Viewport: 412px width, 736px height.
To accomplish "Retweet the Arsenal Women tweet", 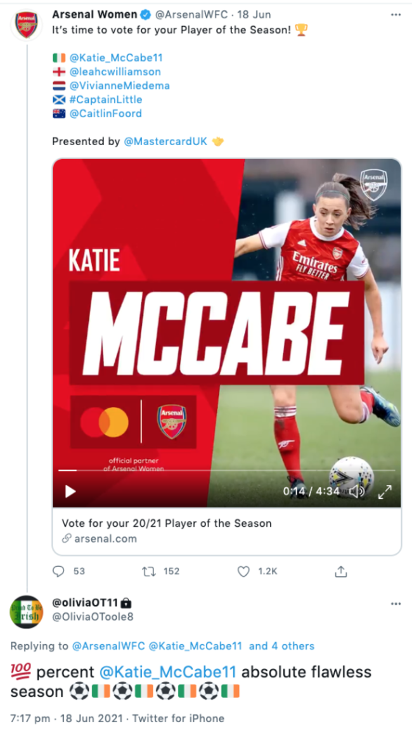I will click(150, 571).
